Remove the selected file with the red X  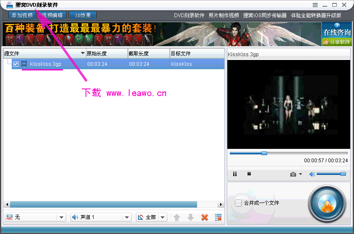[x=205, y=217]
